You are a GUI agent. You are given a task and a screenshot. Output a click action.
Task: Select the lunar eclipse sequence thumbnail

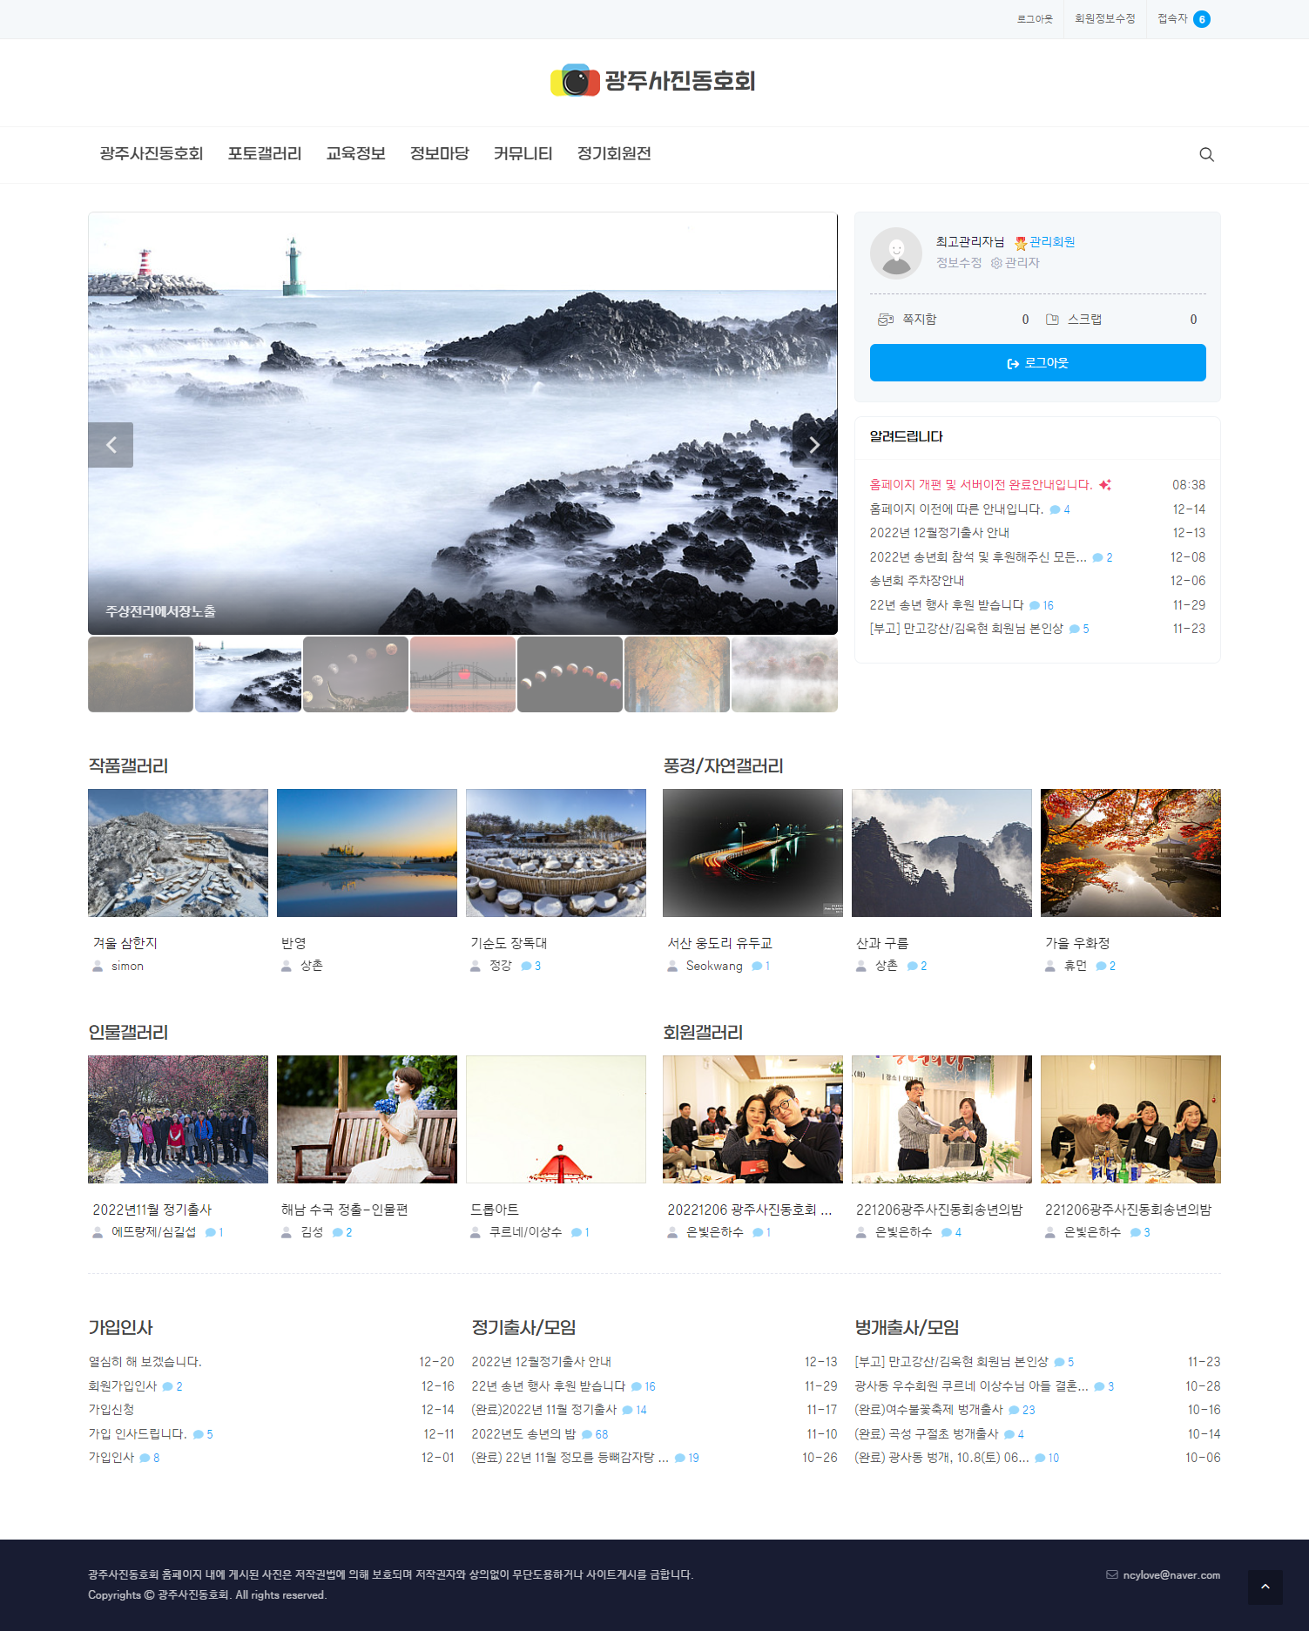click(x=570, y=674)
